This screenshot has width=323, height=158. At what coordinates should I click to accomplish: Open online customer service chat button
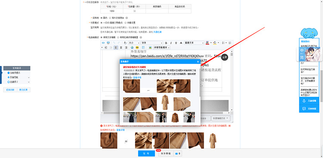click(x=309, y=108)
